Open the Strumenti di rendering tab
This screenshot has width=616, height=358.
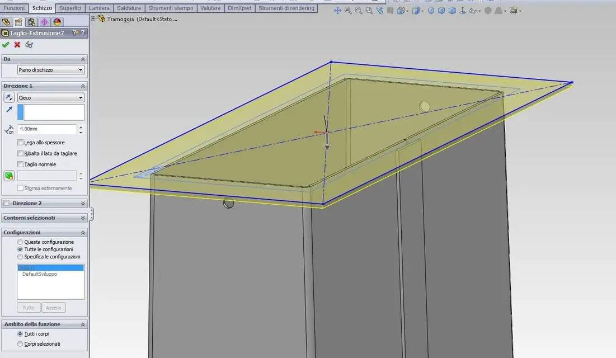[x=286, y=8]
